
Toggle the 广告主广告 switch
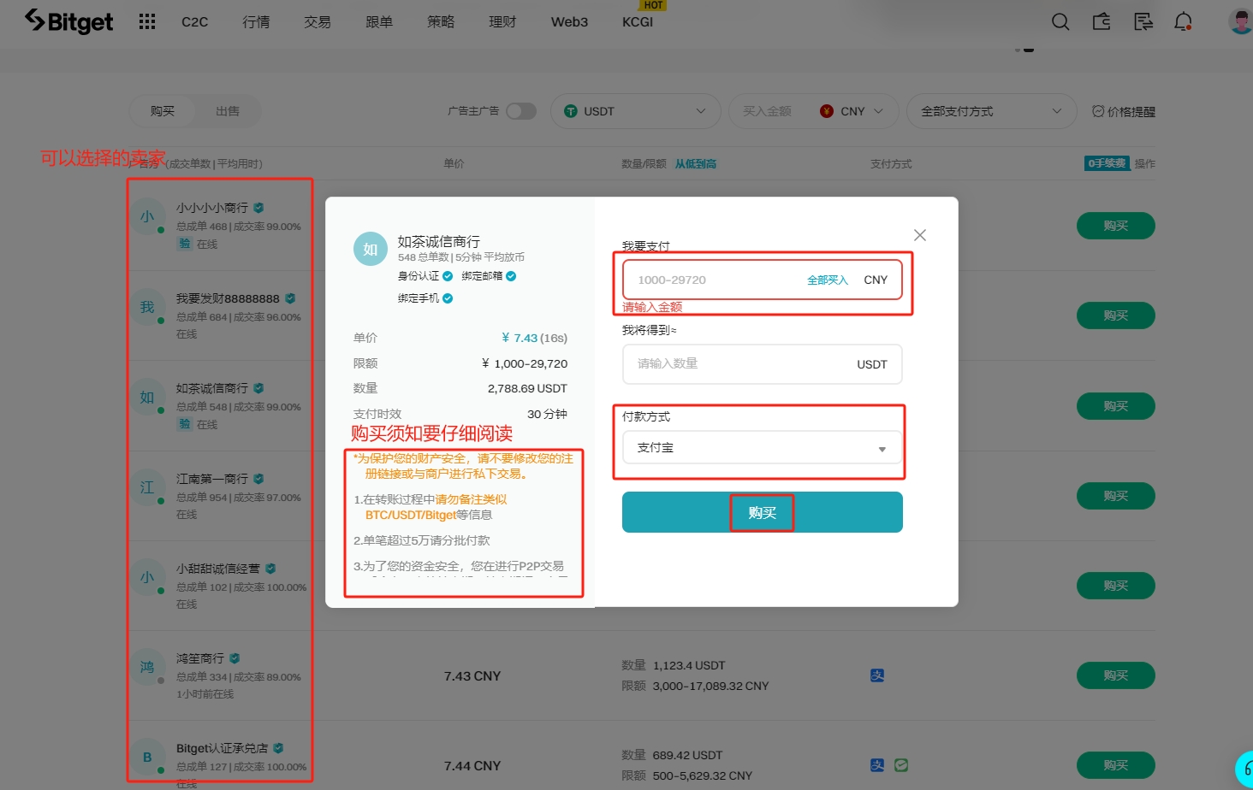[521, 111]
